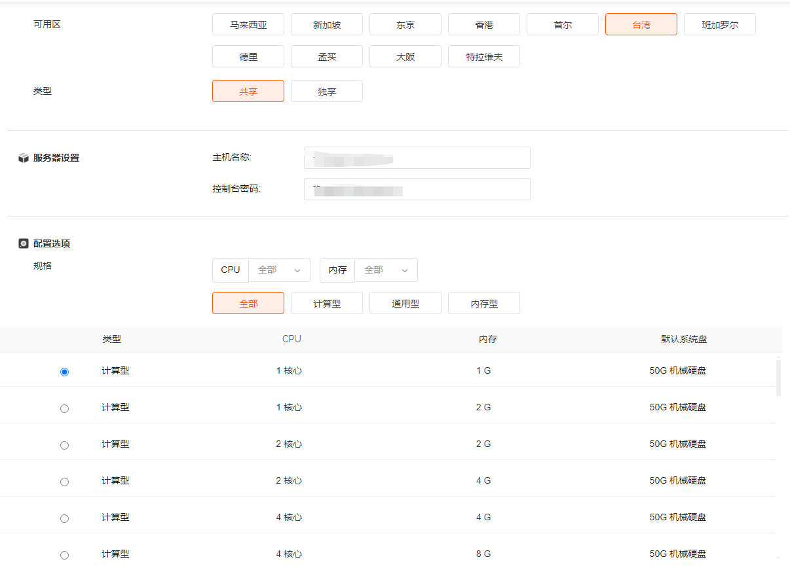Select the 1核心 2G 计算型 radio button
790x570 pixels.
[64, 408]
